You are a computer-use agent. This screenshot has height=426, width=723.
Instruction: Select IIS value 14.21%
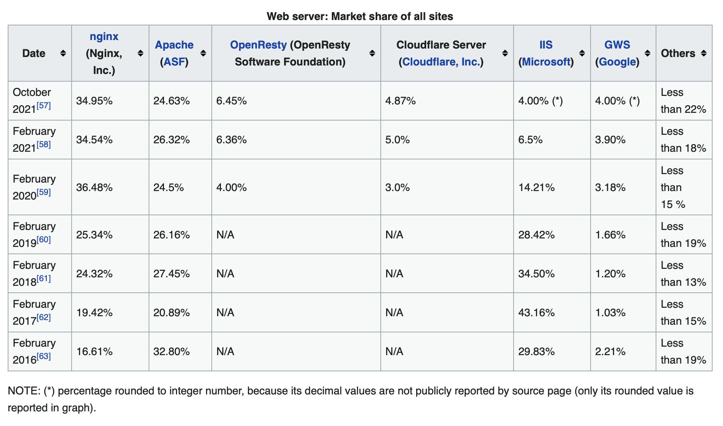pos(536,188)
